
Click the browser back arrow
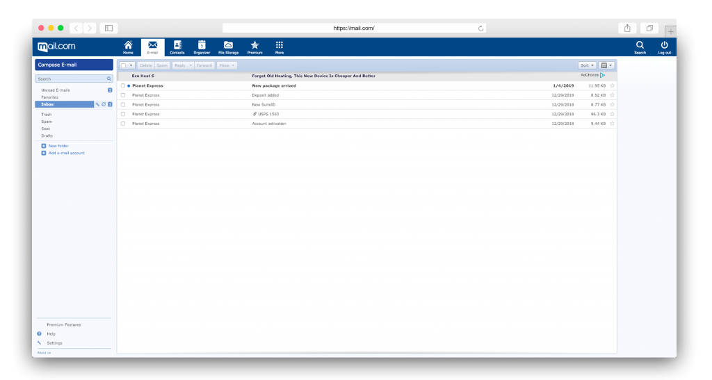(76, 28)
